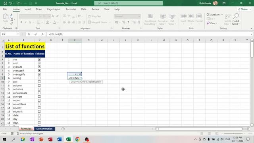Open Find & Select tool
The width and height of the screenshot is (254, 143).
coord(236,19)
